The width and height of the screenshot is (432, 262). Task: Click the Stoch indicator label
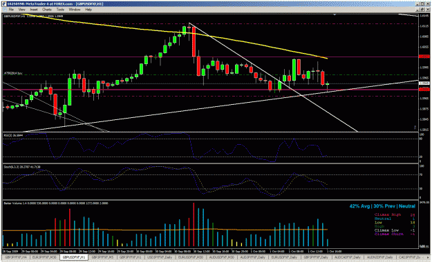[22, 167]
